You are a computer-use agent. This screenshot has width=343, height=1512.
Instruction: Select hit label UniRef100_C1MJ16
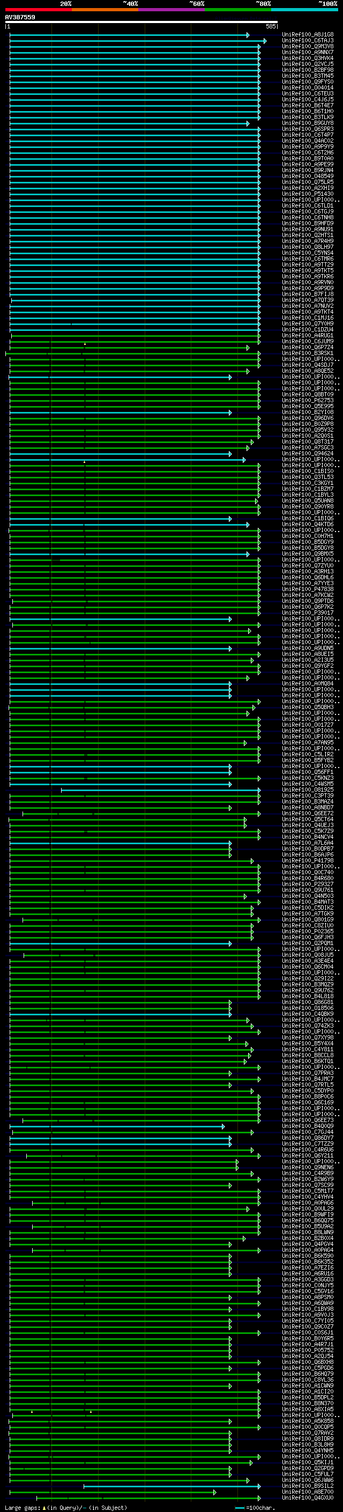pos(308,318)
